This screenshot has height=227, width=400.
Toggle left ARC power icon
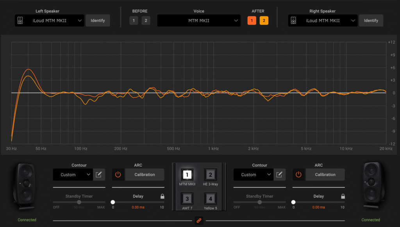[118, 174]
